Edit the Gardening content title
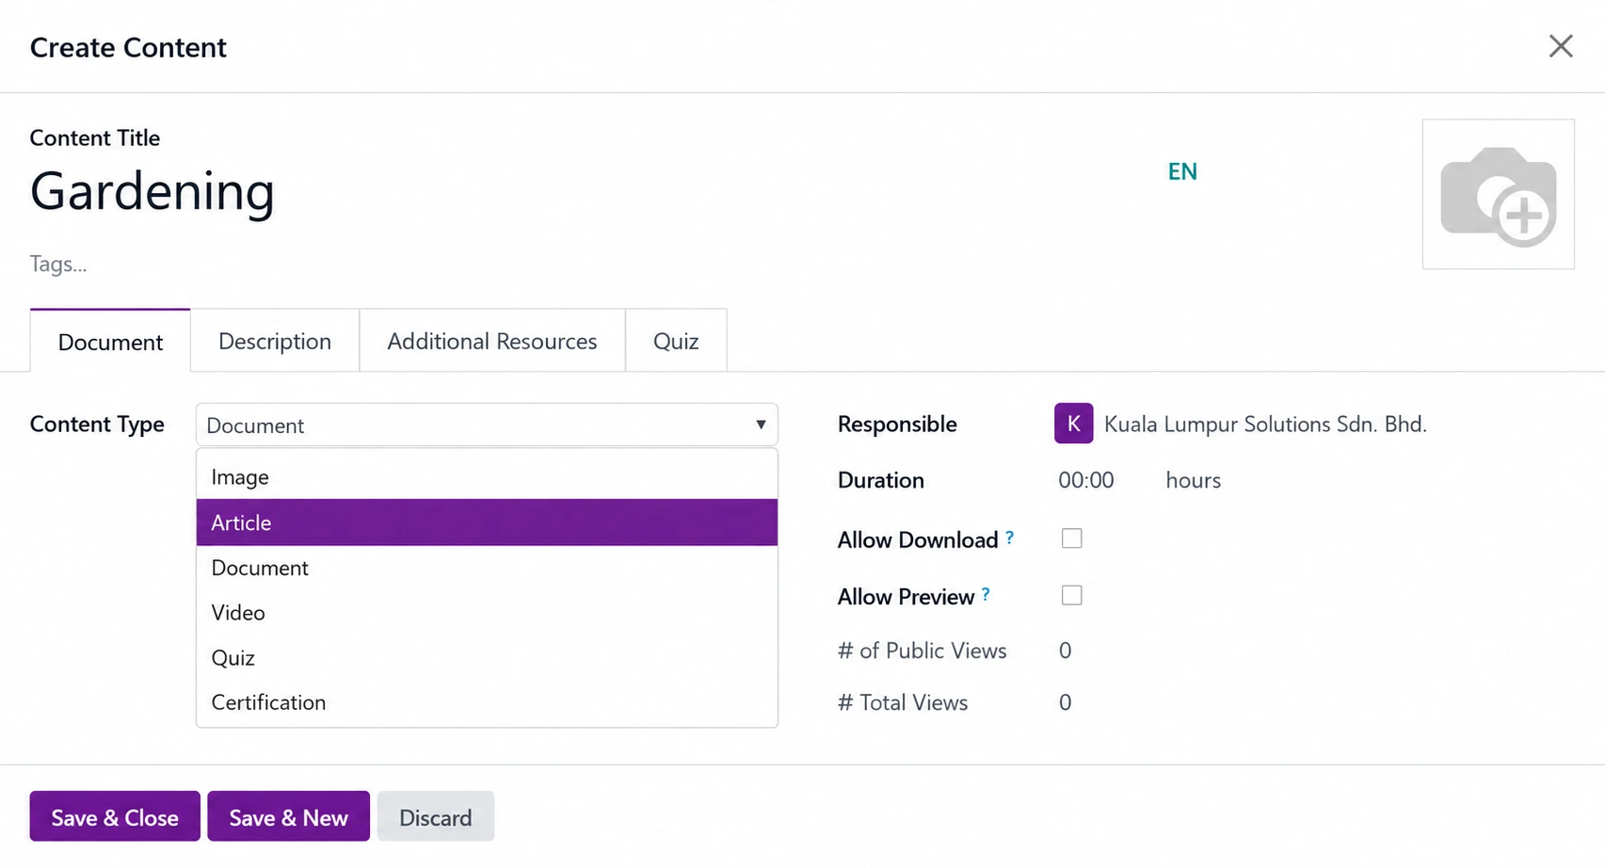Screen dimensions: 1605x868 [152, 192]
